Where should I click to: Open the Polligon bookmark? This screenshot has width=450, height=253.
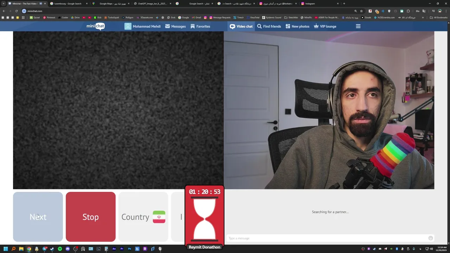128,18
